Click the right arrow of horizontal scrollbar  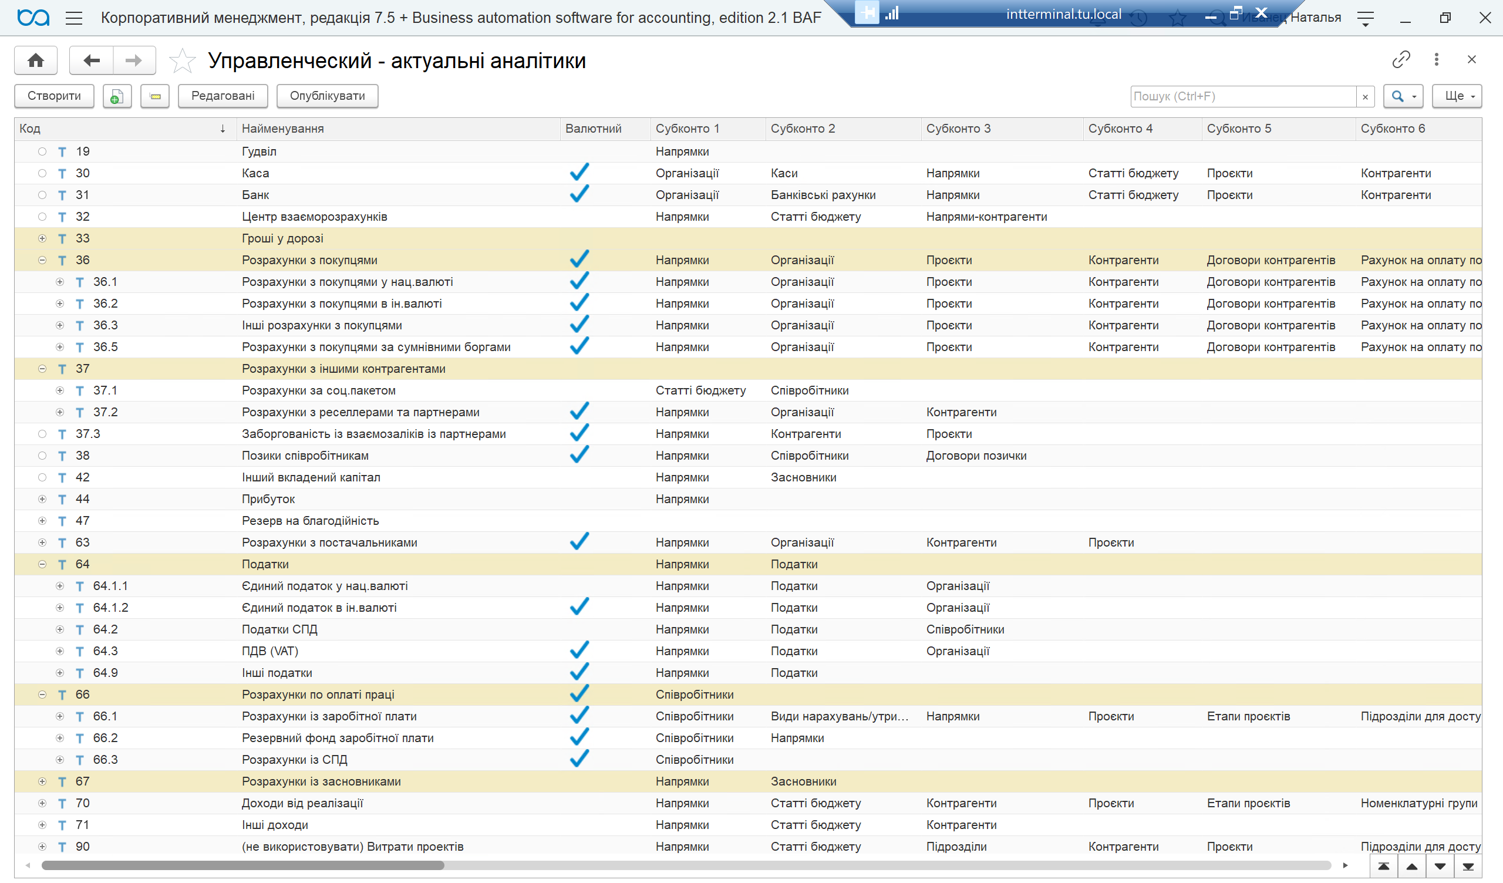(x=1345, y=867)
